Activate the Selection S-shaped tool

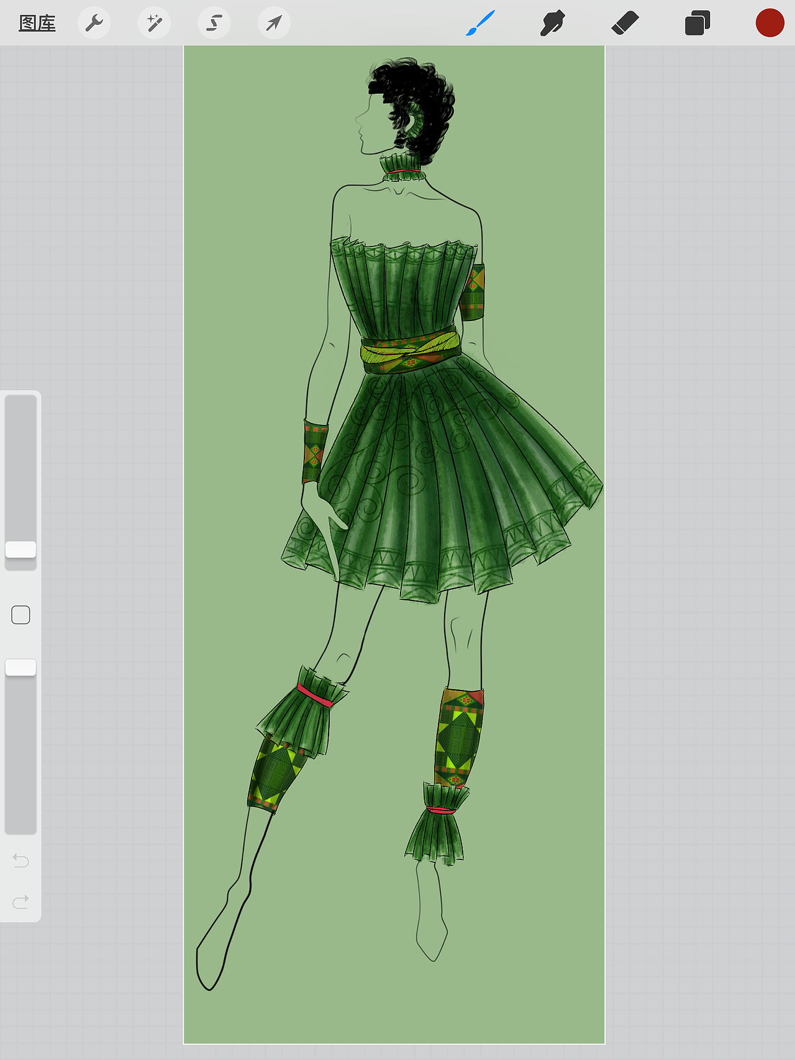[214, 24]
